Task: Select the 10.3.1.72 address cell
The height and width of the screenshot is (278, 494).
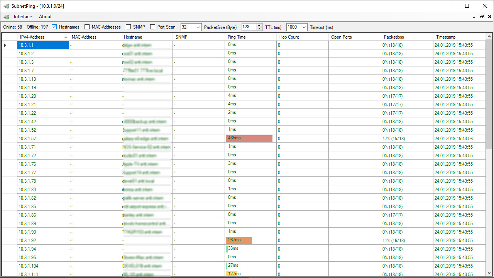Action: coord(43,156)
